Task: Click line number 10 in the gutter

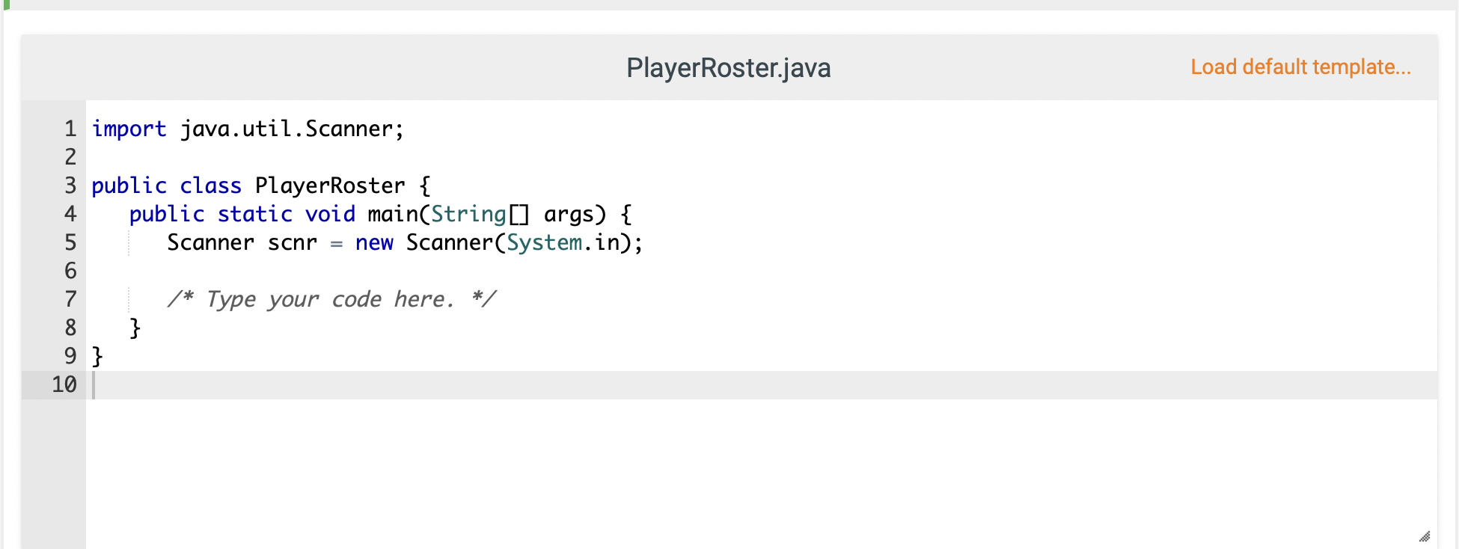Action: 64,384
